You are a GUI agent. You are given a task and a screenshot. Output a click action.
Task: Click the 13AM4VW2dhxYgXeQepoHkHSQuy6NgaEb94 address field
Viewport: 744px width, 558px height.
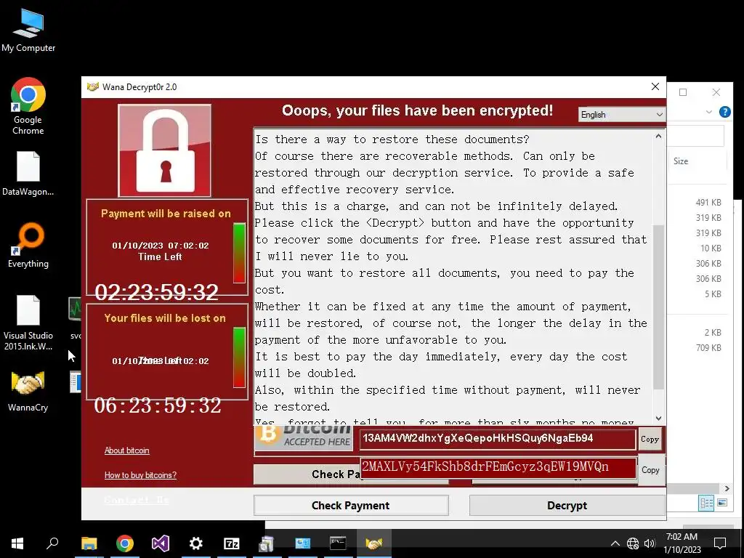(x=497, y=439)
